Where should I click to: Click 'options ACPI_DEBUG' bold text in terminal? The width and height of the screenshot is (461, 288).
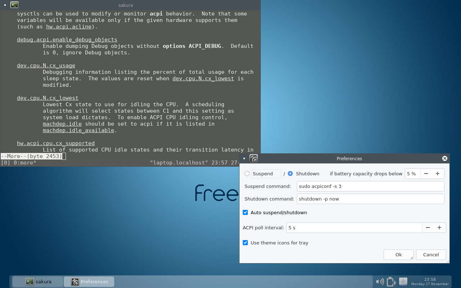coord(192,46)
